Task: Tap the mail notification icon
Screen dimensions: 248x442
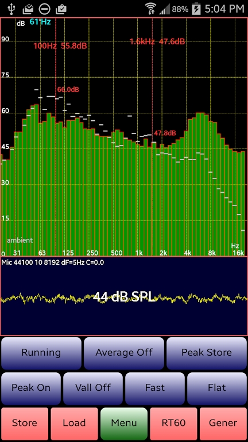Action: pyautogui.click(x=28, y=9)
